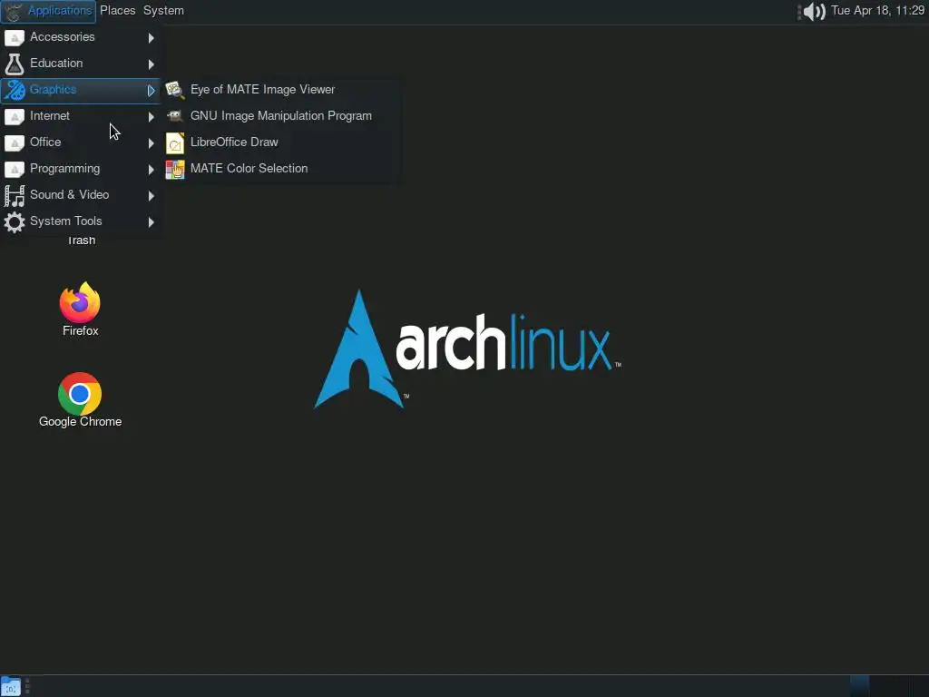This screenshot has height=697, width=929.
Task: Launch LibreOffice Draw text entry
Action: click(x=234, y=142)
